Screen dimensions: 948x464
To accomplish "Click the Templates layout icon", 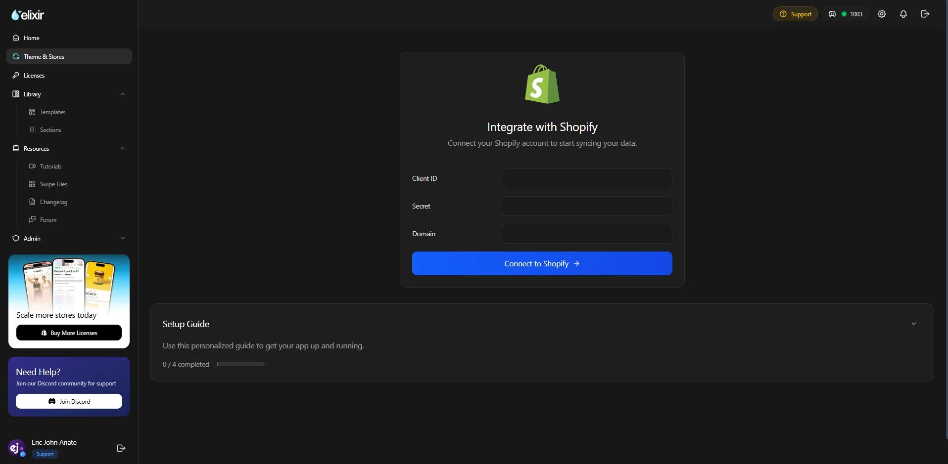I will pos(32,112).
